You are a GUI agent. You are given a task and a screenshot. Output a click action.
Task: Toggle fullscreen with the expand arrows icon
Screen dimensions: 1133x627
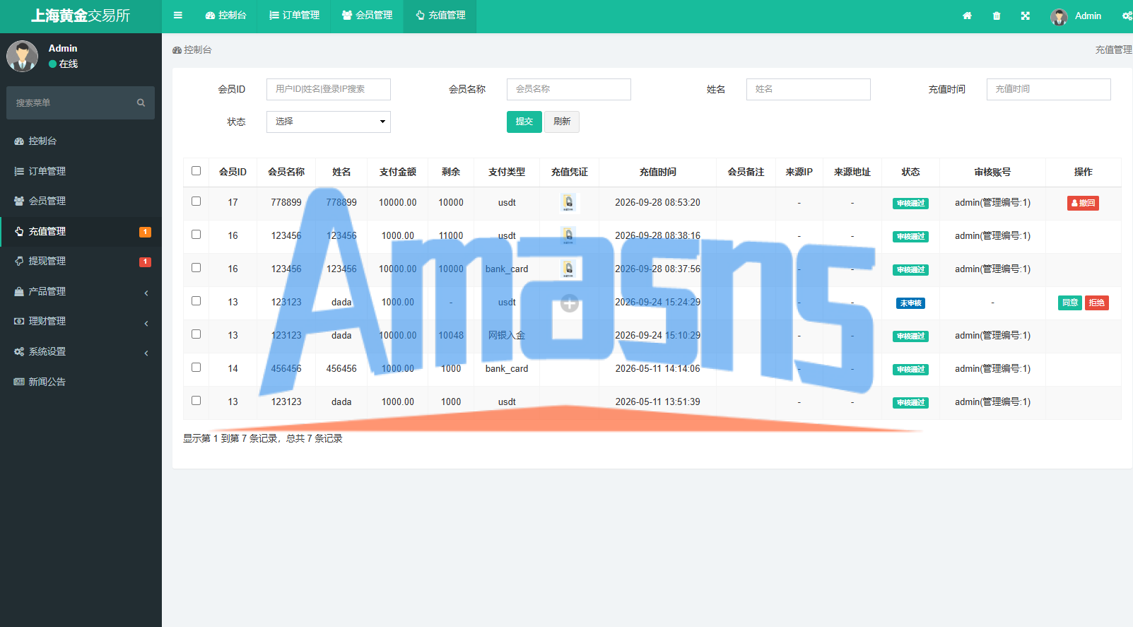[1026, 16]
